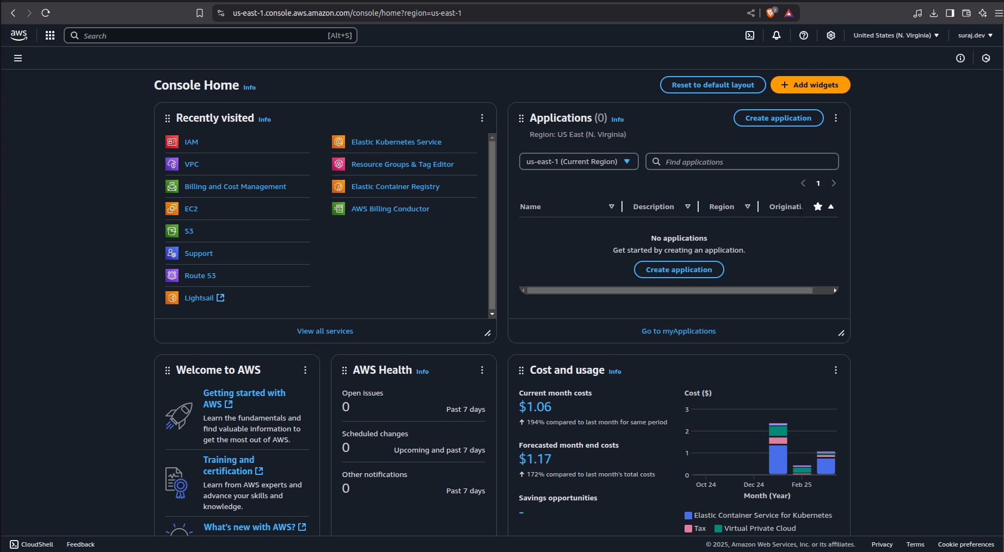Go to previous applications page chevron
The image size is (1004, 552).
[x=803, y=183]
